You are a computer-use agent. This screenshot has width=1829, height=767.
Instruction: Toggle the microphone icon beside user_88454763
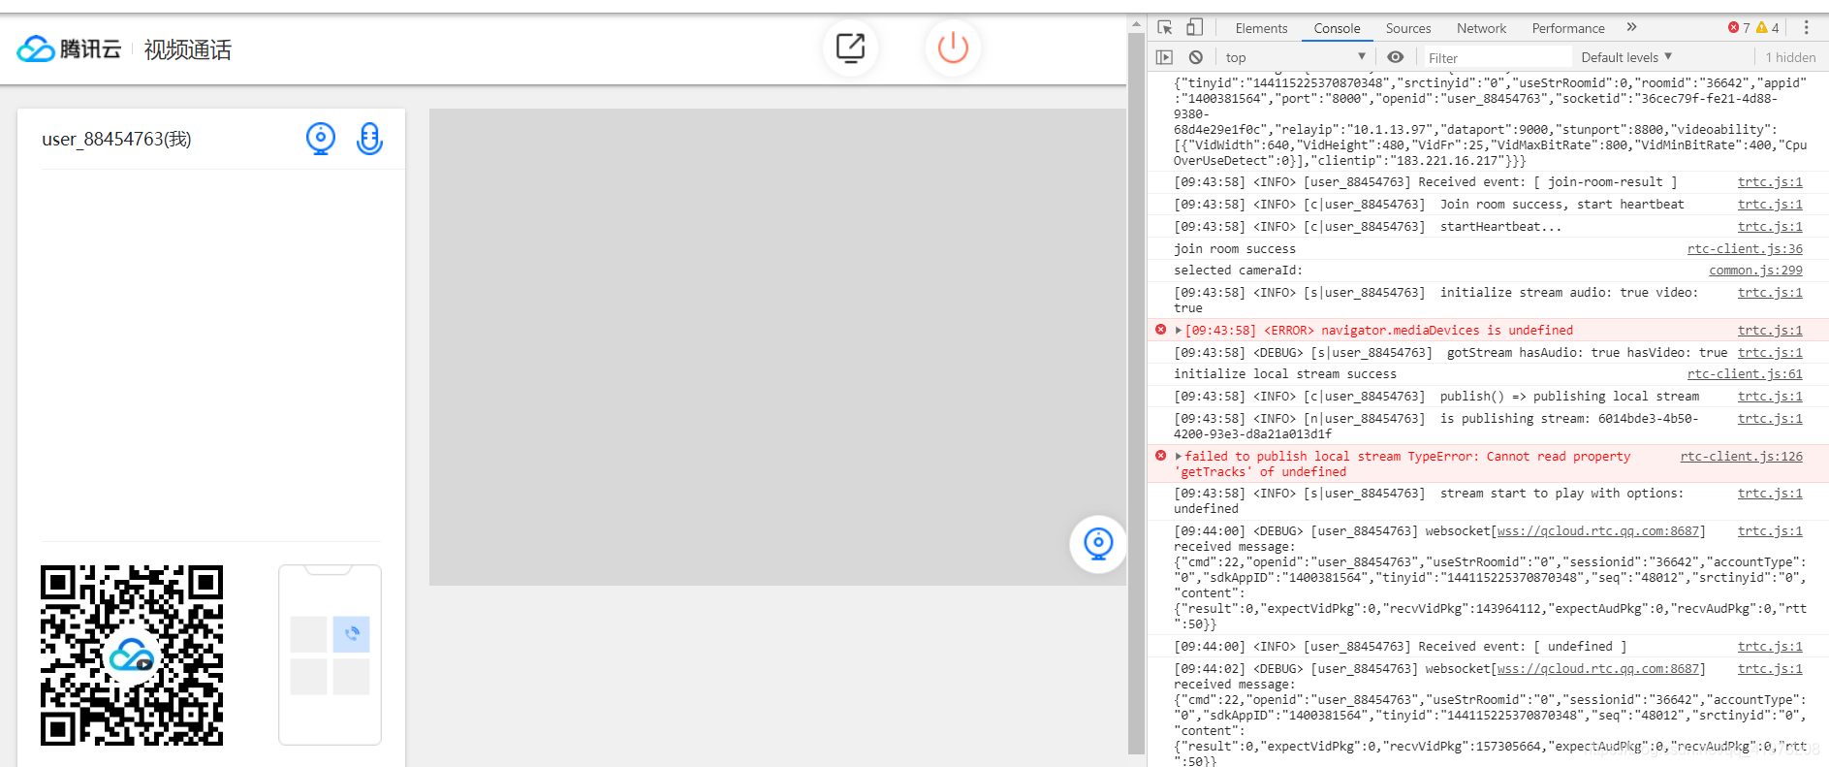click(369, 139)
